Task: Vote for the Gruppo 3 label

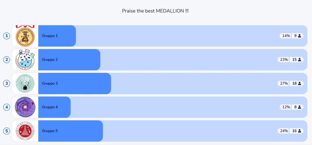Action: [50, 83]
